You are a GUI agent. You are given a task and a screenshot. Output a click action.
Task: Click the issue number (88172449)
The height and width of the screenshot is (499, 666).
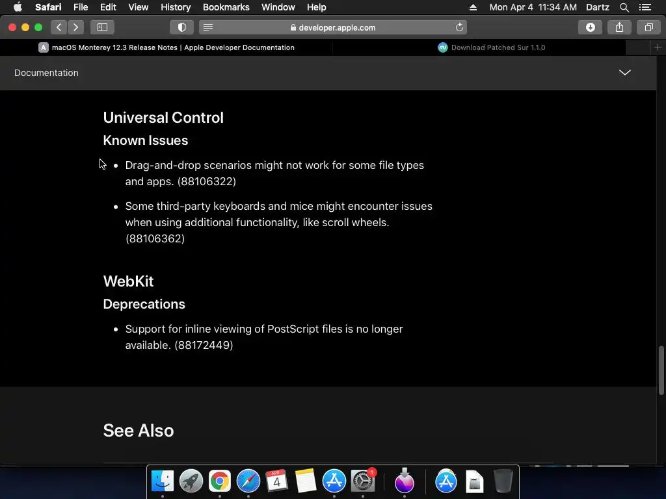[x=204, y=345]
